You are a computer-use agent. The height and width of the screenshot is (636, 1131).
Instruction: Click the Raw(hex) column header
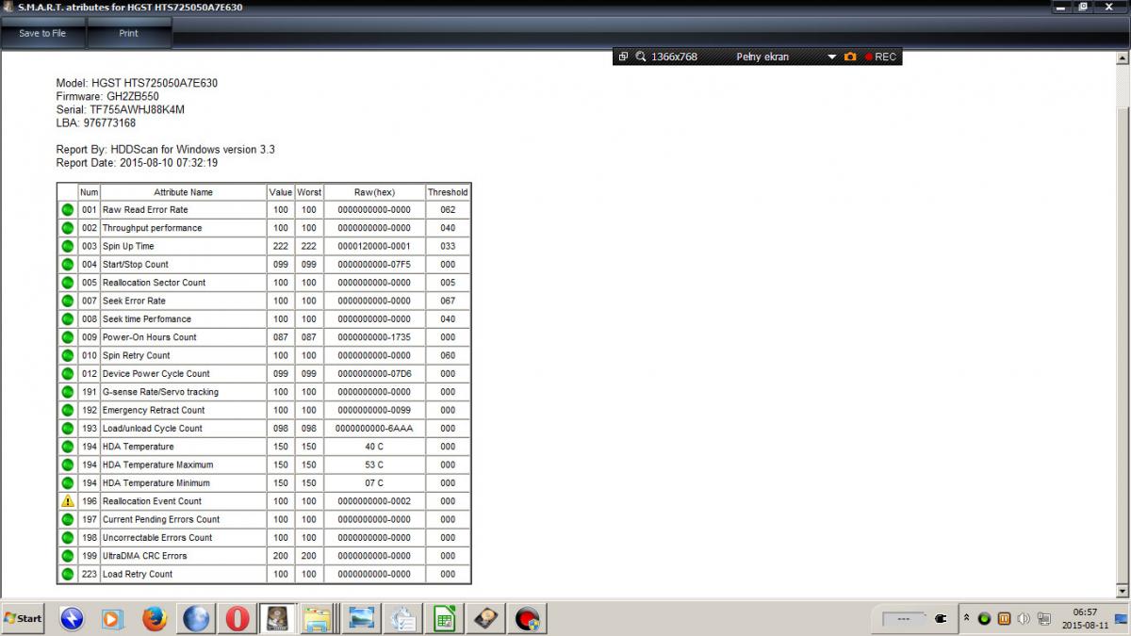pyautogui.click(x=374, y=192)
